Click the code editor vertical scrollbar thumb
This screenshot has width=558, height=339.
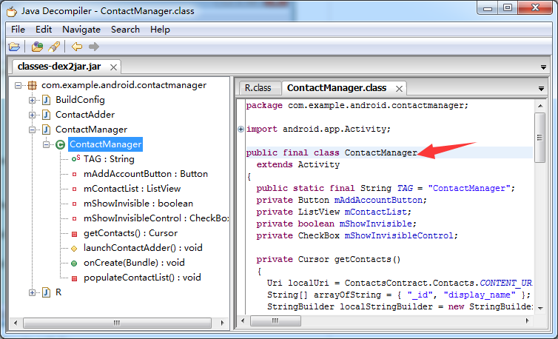pyautogui.click(x=539, y=138)
